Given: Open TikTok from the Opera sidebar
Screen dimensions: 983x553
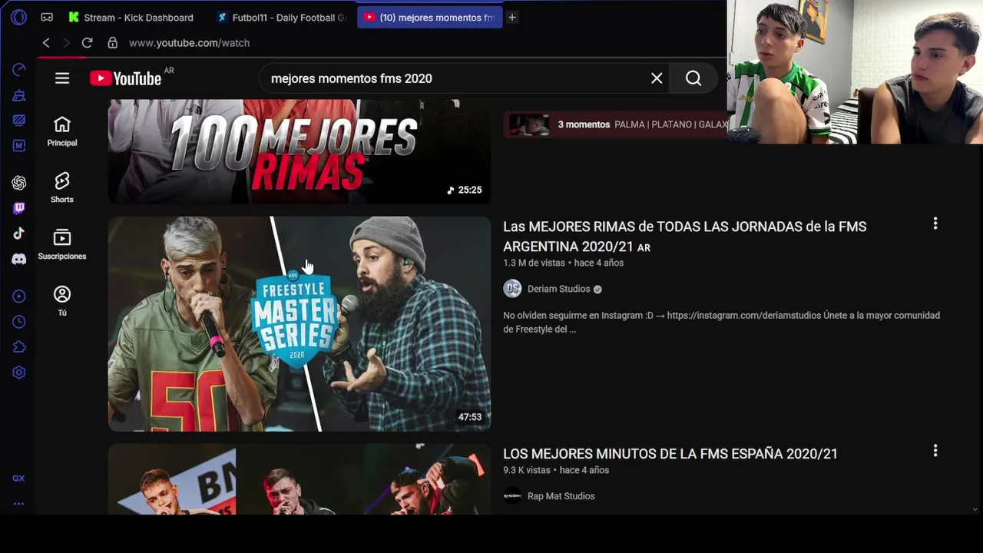Looking at the screenshot, I should point(19,233).
